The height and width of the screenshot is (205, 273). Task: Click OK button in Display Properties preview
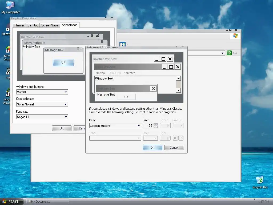pos(63,62)
